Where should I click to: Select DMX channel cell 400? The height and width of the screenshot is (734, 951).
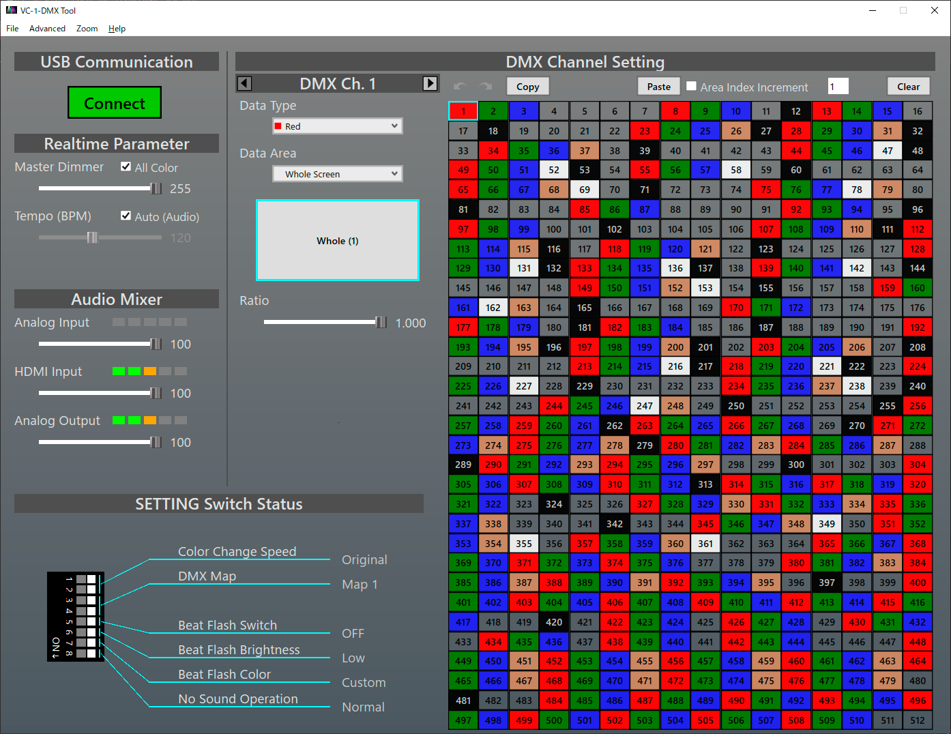coord(918,583)
